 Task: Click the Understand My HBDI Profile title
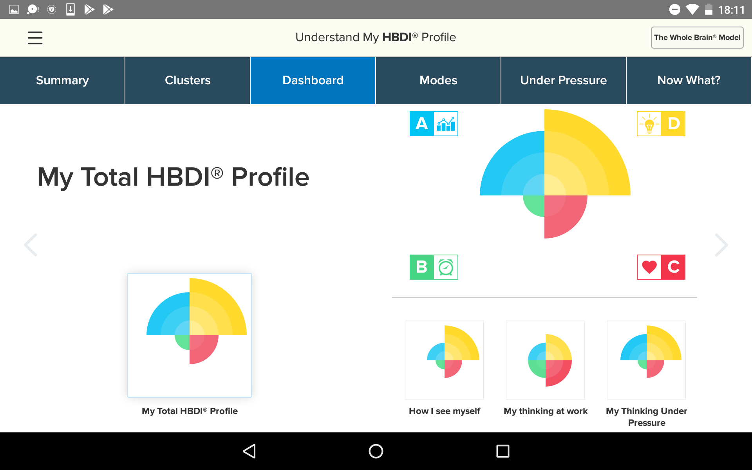376,37
